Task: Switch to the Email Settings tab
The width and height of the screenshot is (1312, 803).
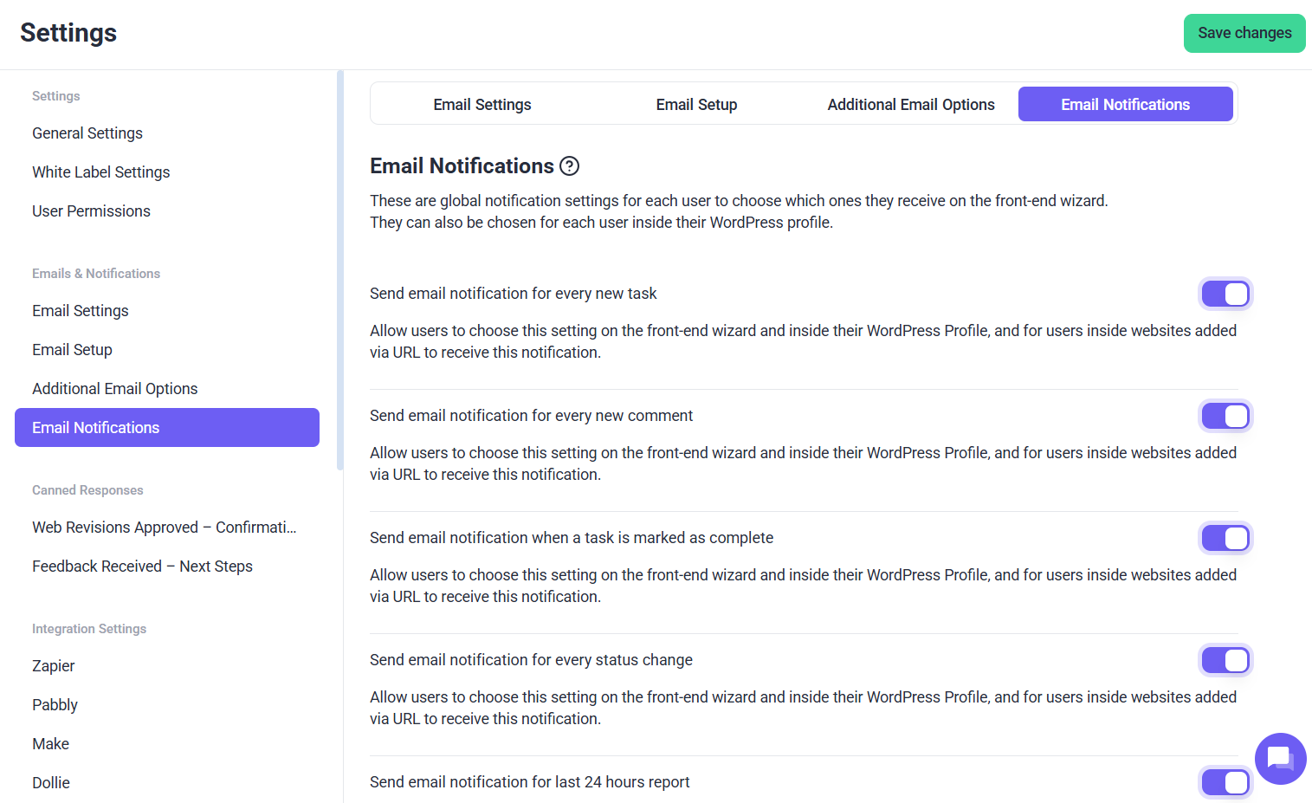Action: pyautogui.click(x=482, y=105)
